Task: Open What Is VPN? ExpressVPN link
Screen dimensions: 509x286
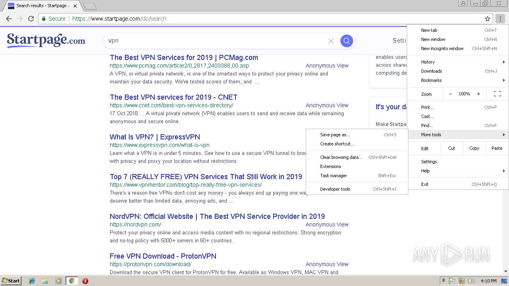Action: click(x=155, y=137)
